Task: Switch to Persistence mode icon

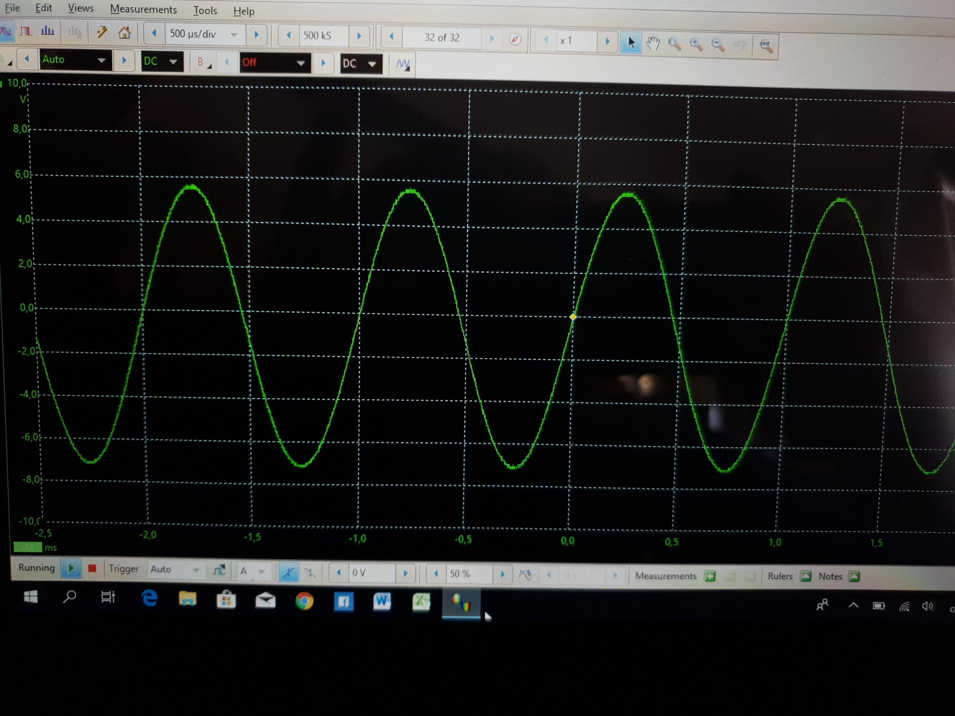Action: point(26,31)
